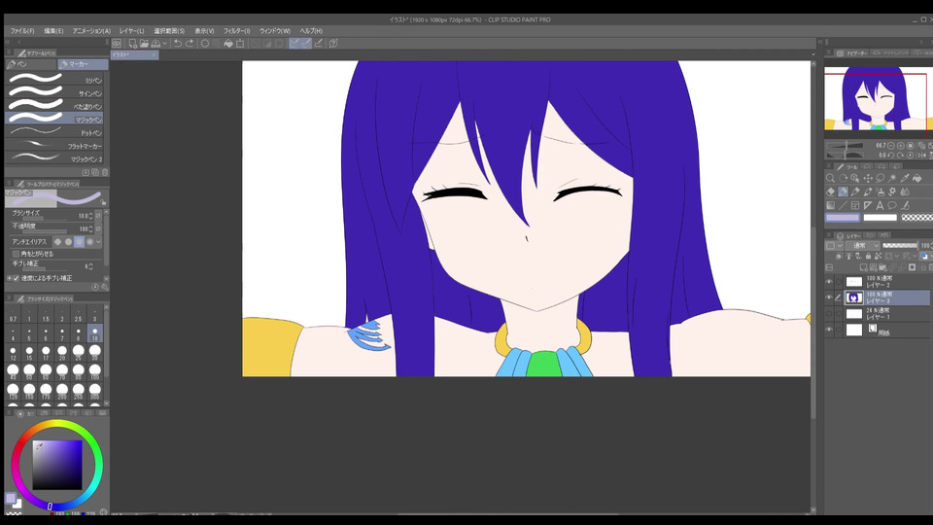Open the 編集(E) menu
Screen dimensions: 933x525
pyautogui.click(x=53, y=31)
